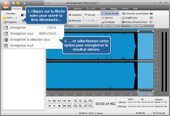This screenshot has width=170, height=116.
Task: Click Sélection Longueur field 00:00:33.766
Action: 161,102
